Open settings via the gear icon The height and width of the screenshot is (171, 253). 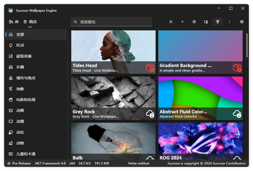[x=242, y=22]
